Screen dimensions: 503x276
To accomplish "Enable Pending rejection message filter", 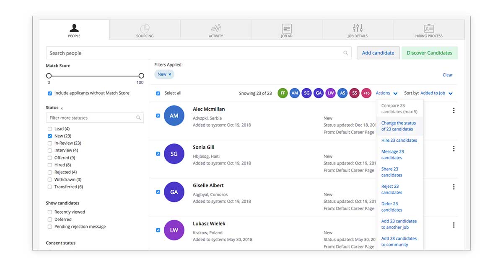I will [x=50, y=227].
